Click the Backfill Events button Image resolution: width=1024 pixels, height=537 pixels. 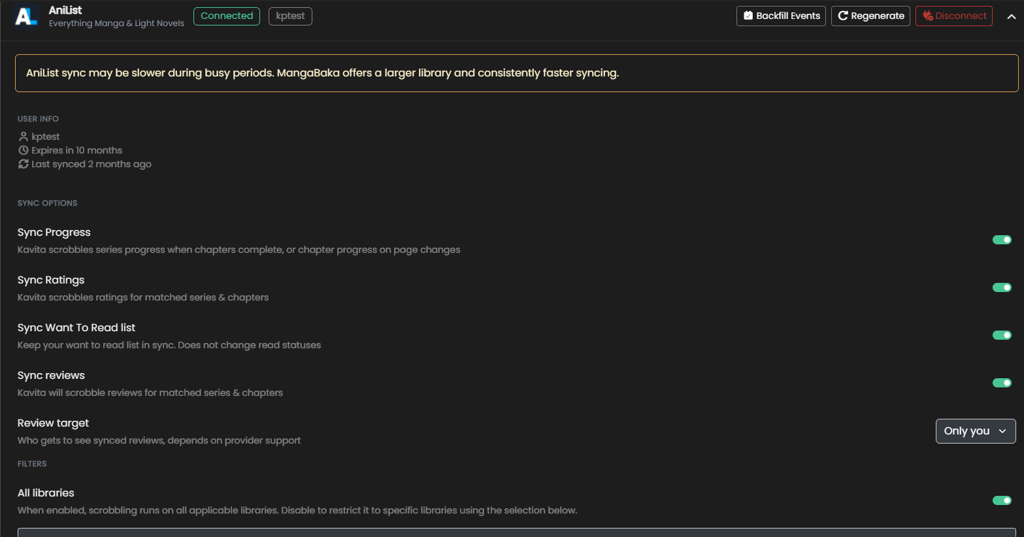click(x=781, y=16)
